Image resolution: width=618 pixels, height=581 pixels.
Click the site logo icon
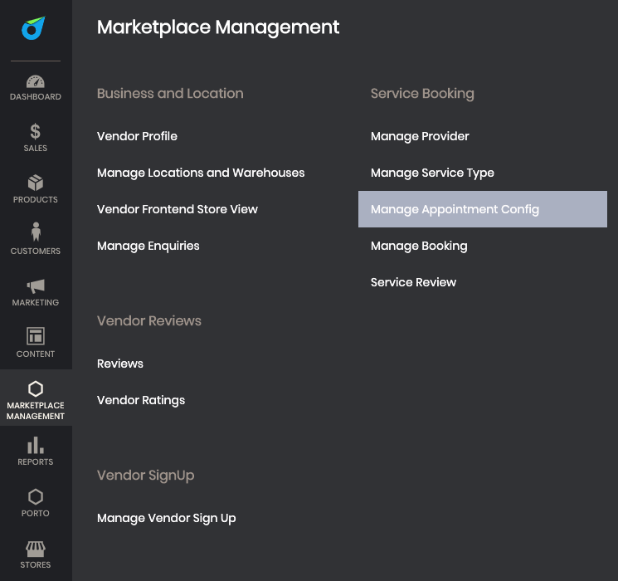tap(34, 28)
